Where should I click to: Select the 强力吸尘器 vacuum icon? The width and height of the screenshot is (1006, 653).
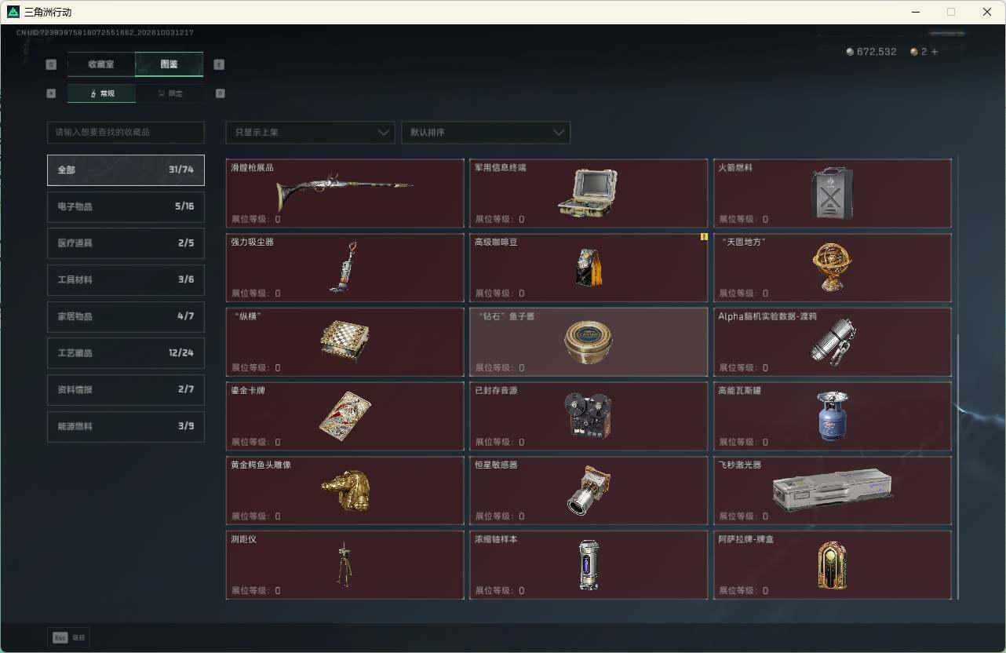pyautogui.click(x=344, y=267)
